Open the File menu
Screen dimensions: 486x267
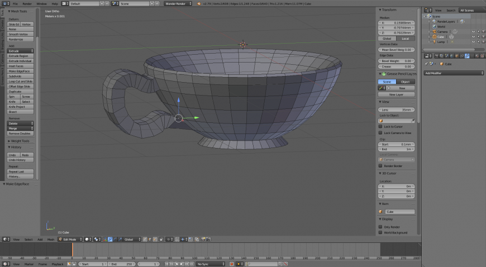[x=15, y=4]
